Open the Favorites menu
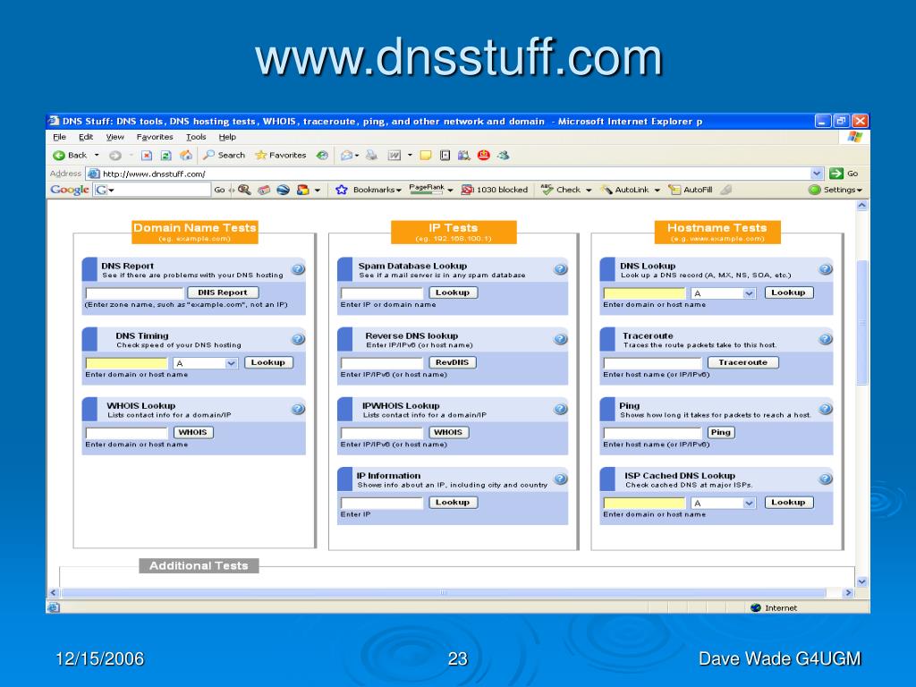916x687 pixels. click(x=155, y=137)
